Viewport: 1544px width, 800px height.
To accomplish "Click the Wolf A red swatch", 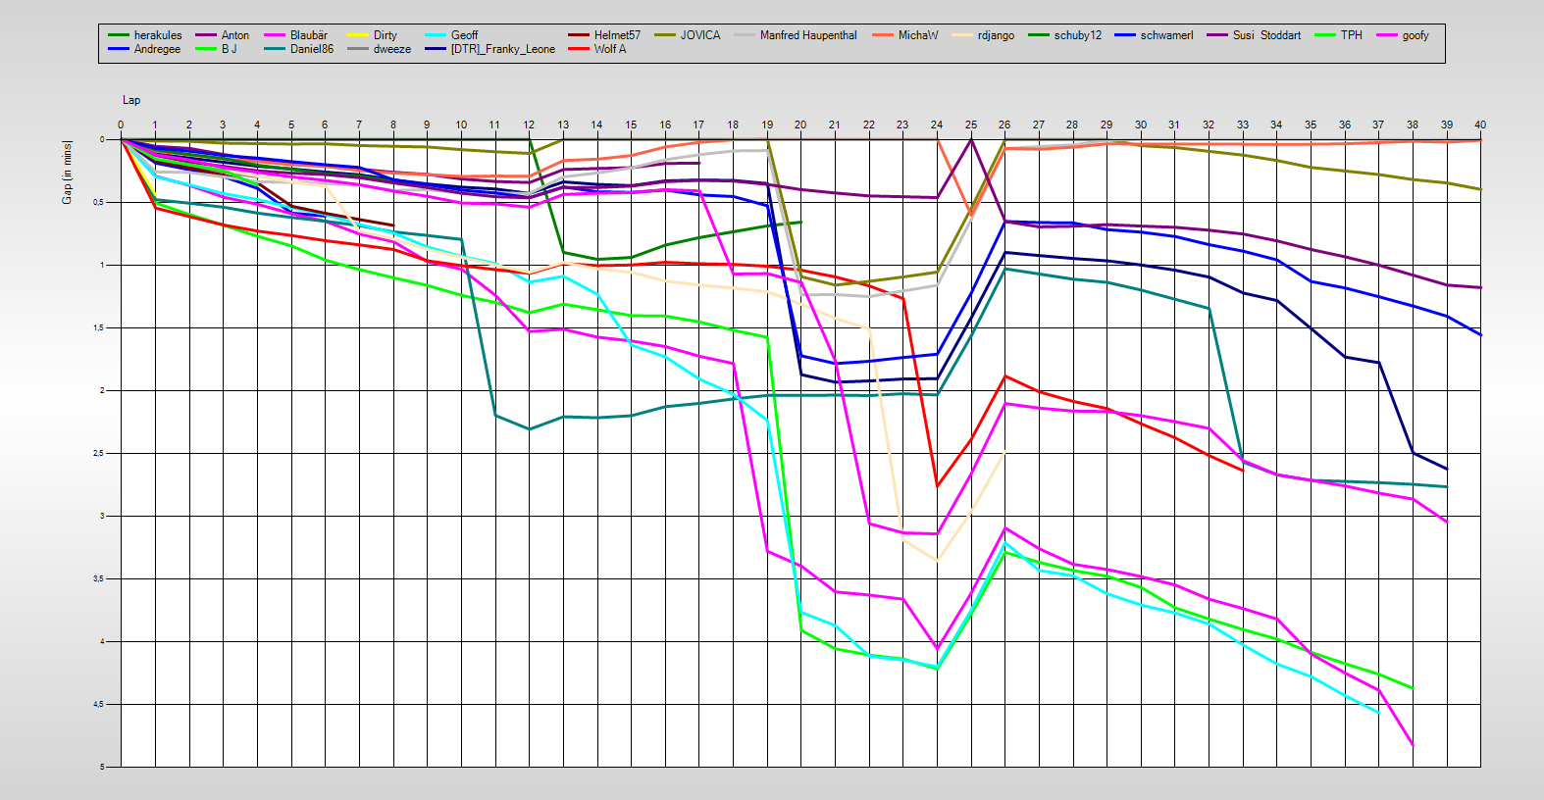I will click(579, 49).
